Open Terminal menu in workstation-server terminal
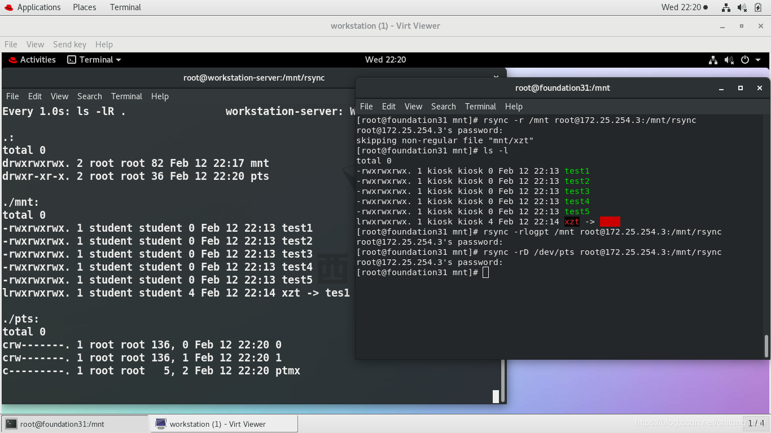The image size is (771, 433). [126, 96]
